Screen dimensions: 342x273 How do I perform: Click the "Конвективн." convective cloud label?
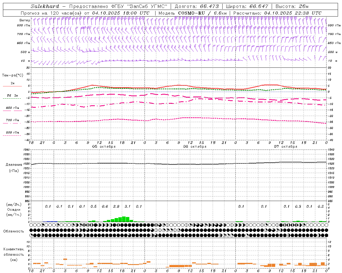(14, 249)
